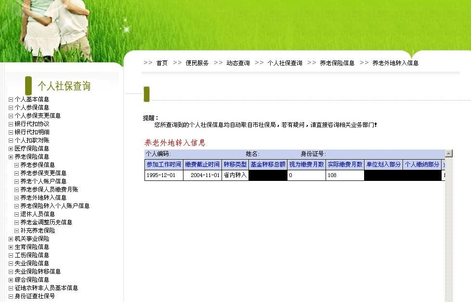Expand the 机关事业保险 tree branch

pyautogui.click(x=11, y=238)
